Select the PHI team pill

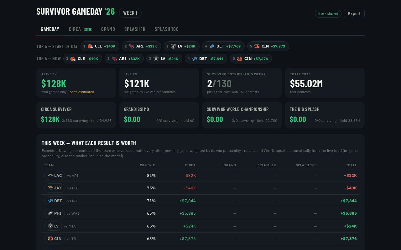(55, 213)
